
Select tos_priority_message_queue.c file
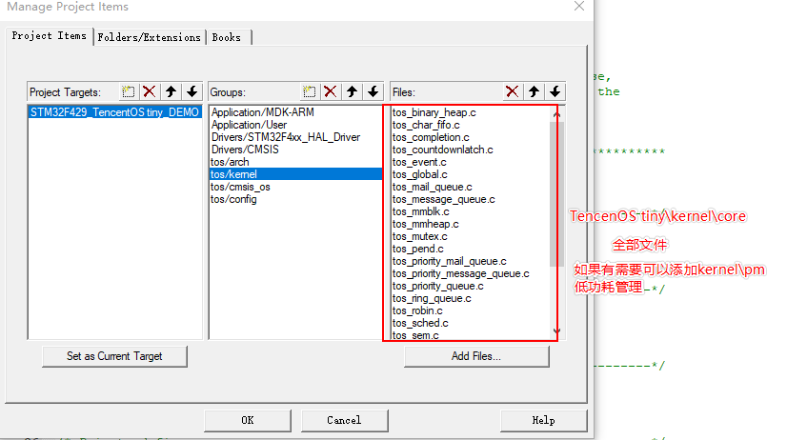(461, 273)
